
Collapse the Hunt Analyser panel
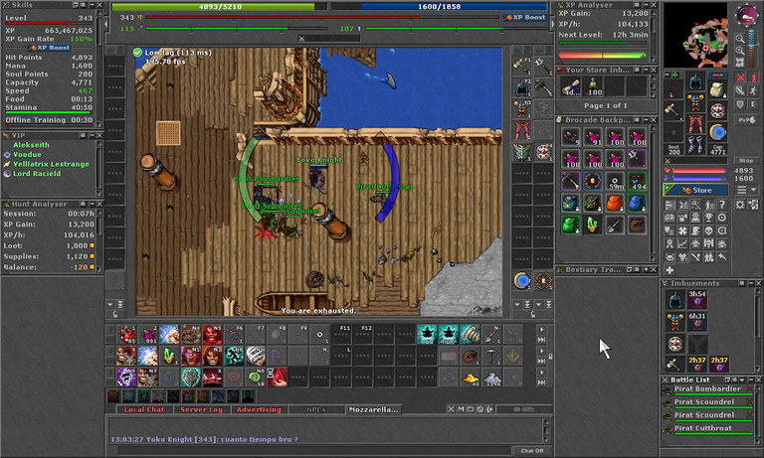(x=92, y=204)
